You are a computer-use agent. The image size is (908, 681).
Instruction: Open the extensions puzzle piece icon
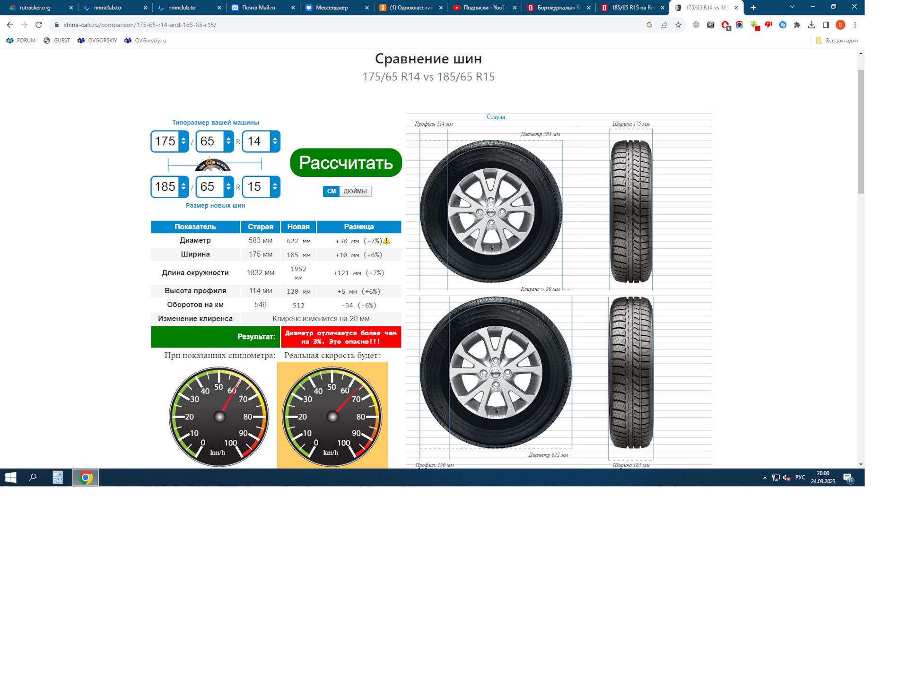(797, 25)
